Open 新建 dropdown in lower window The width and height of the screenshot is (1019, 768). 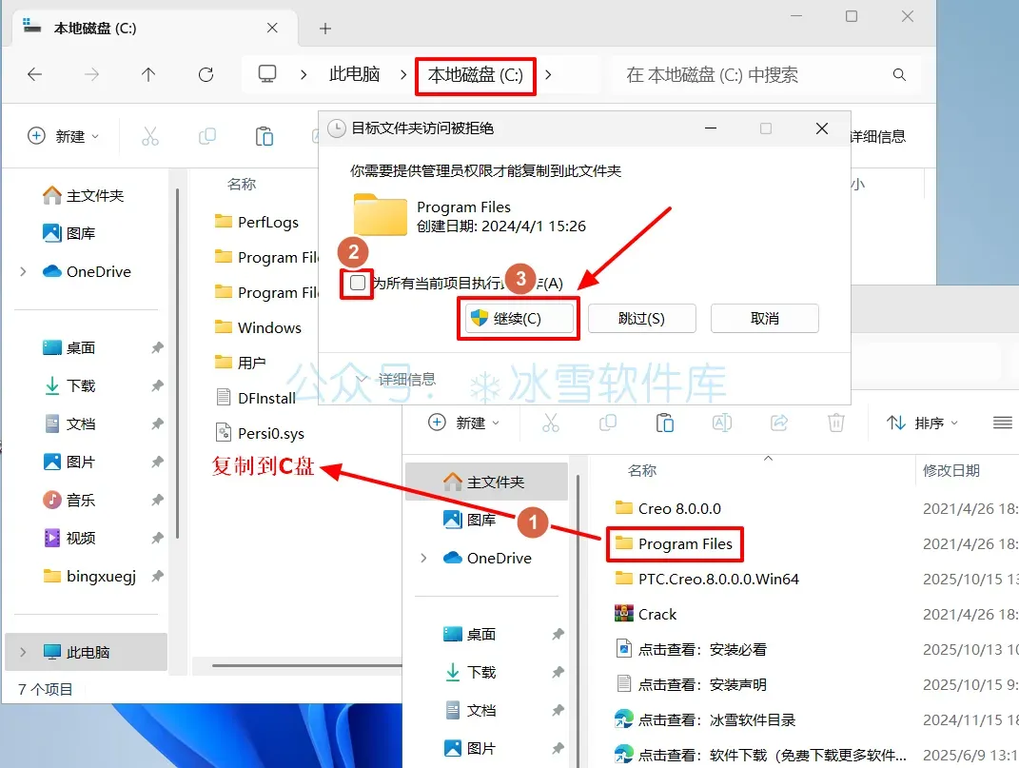(464, 423)
